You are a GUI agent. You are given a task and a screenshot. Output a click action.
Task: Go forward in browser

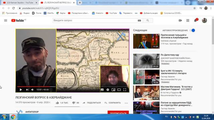(8, 8)
